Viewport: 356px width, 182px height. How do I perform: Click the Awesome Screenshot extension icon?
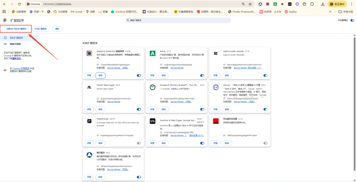click(89, 54)
